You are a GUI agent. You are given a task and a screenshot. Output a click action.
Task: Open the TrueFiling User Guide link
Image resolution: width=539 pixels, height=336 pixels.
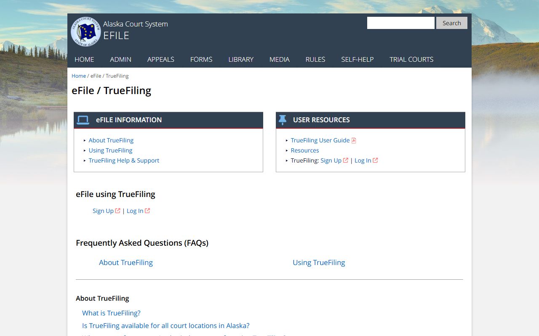click(320, 140)
